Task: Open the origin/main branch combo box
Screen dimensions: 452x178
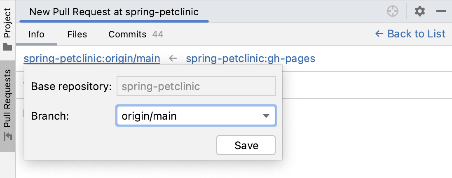Action: (190, 116)
